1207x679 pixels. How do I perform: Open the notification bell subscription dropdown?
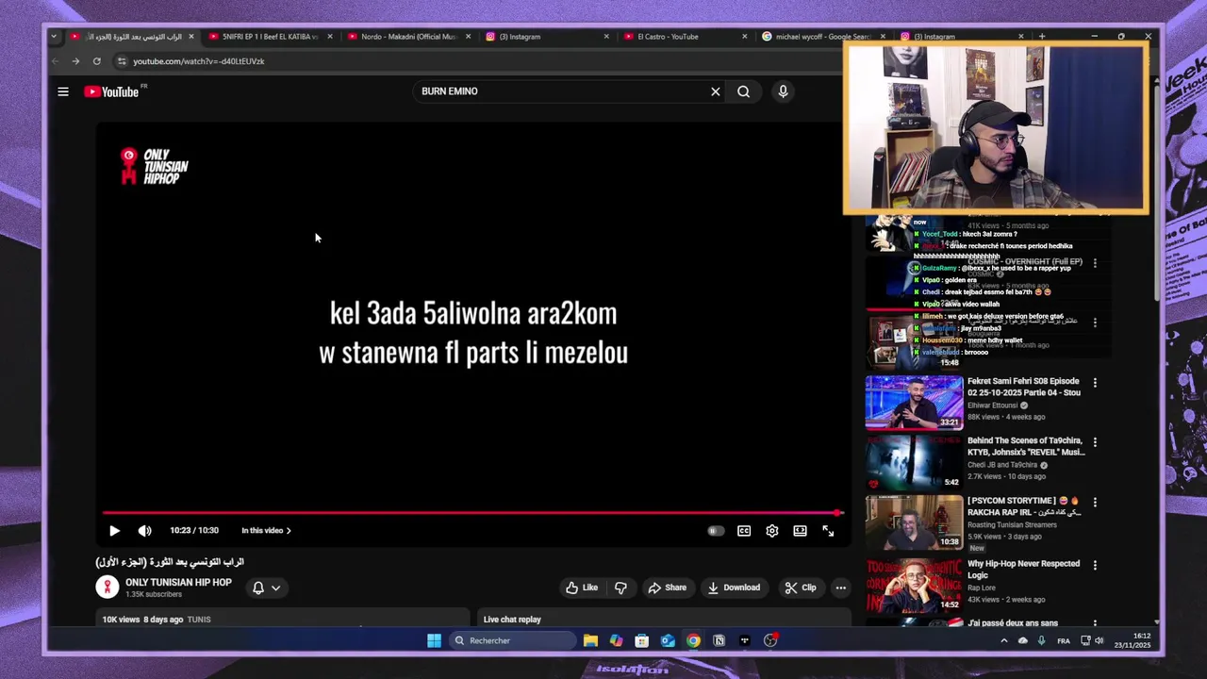point(266,588)
